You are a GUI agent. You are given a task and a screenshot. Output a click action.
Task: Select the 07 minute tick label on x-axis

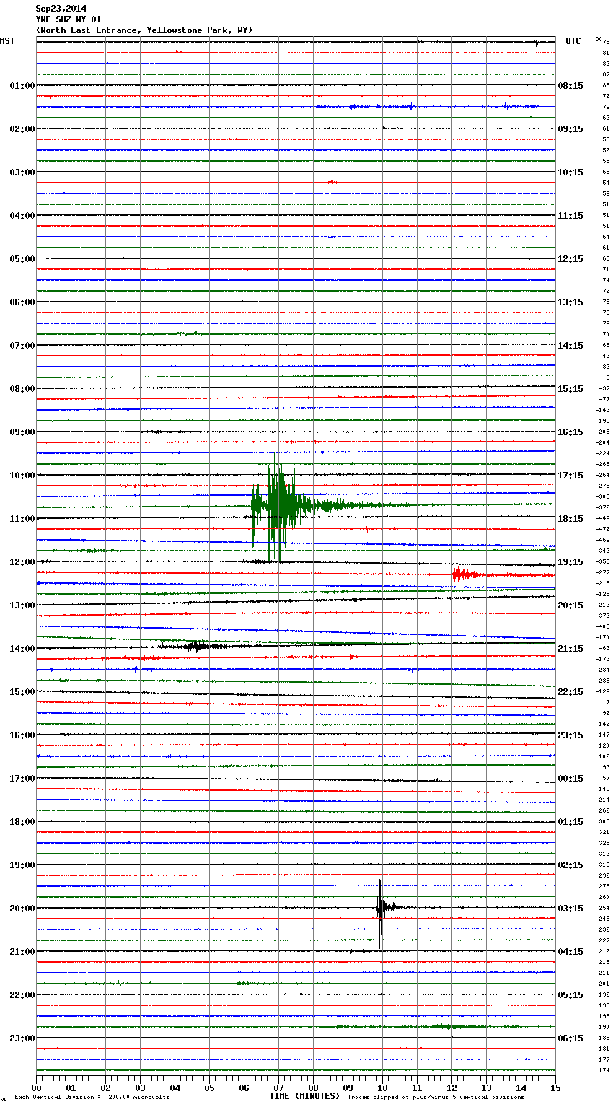(x=278, y=1088)
